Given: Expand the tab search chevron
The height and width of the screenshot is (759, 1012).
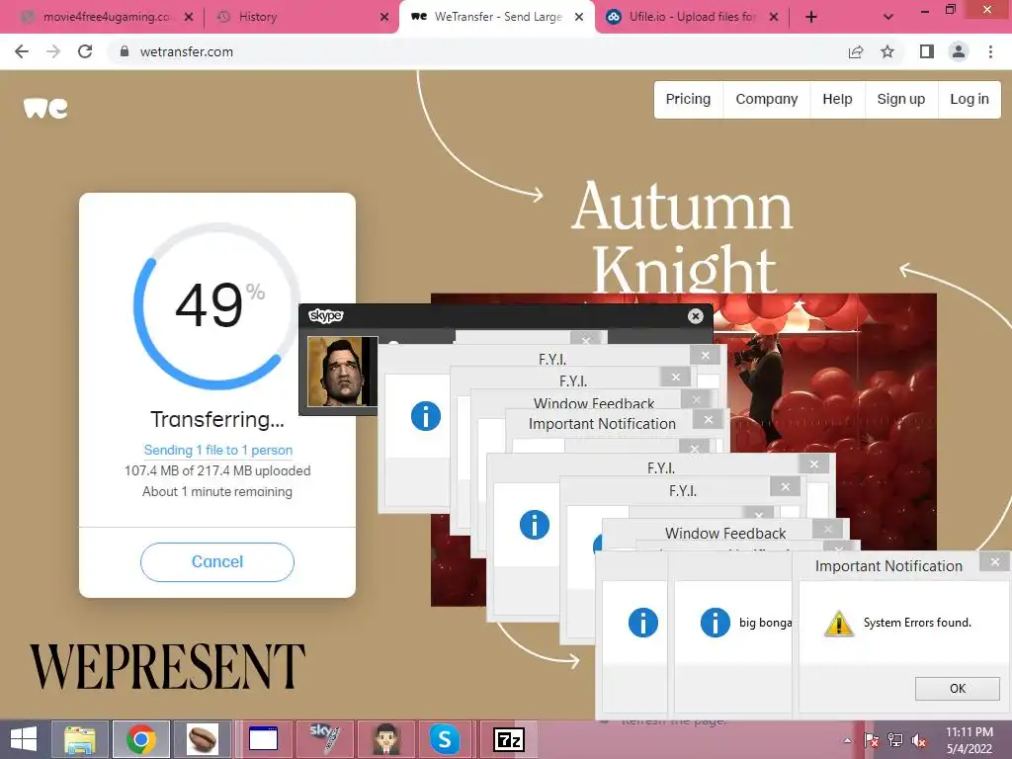Looking at the screenshot, I should coord(888,18).
